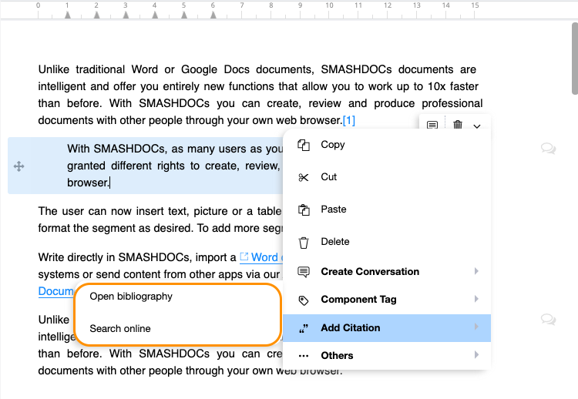Select Create Conversation menu entry
Viewport: 578px width, 399px height.
pos(387,272)
